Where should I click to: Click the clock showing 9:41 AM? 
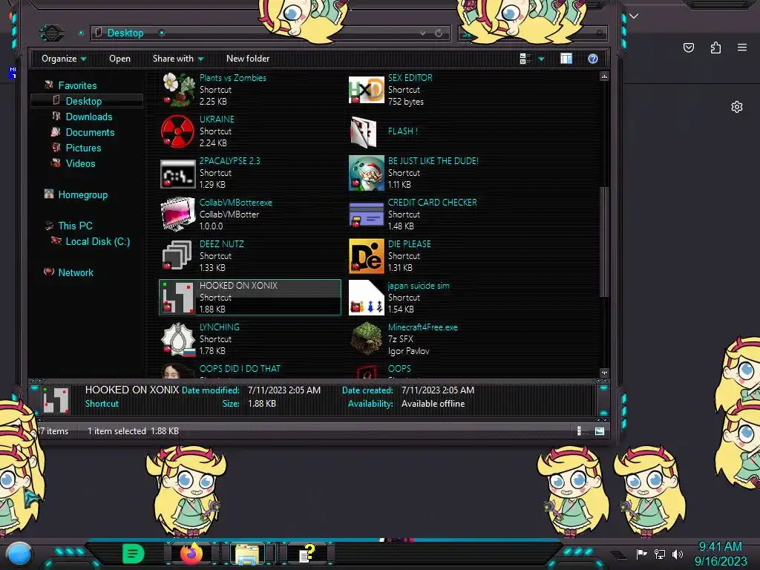(x=720, y=547)
